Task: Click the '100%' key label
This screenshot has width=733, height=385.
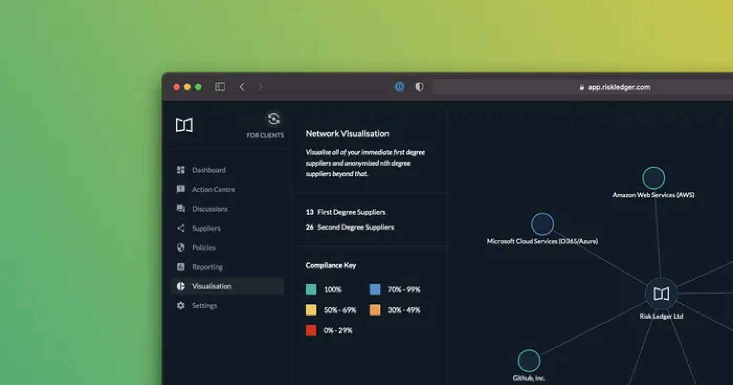Action: coord(333,289)
